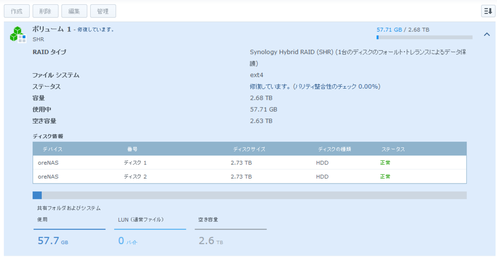This screenshot has width=497, height=258.
Task: Click the 作成 (Create) button
Action: [x=17, y=11]
